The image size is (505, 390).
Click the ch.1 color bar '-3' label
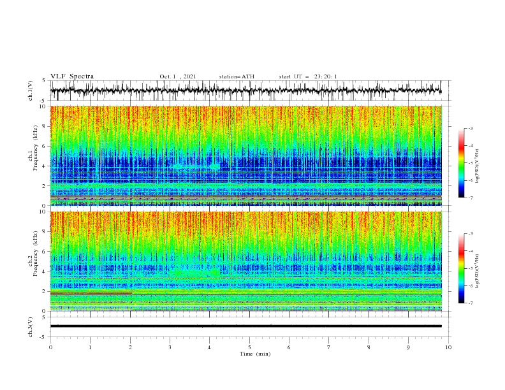click(471, 128)
